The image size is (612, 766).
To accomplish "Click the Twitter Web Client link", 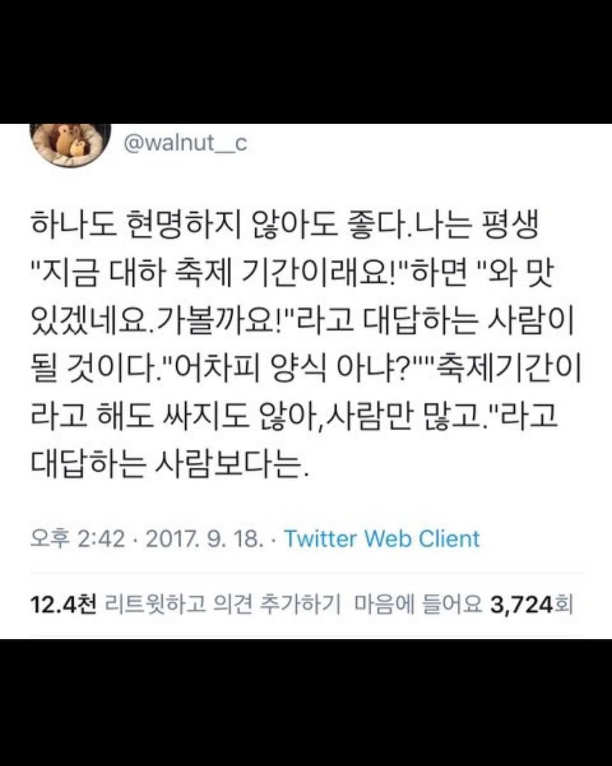I will point(381,538).
